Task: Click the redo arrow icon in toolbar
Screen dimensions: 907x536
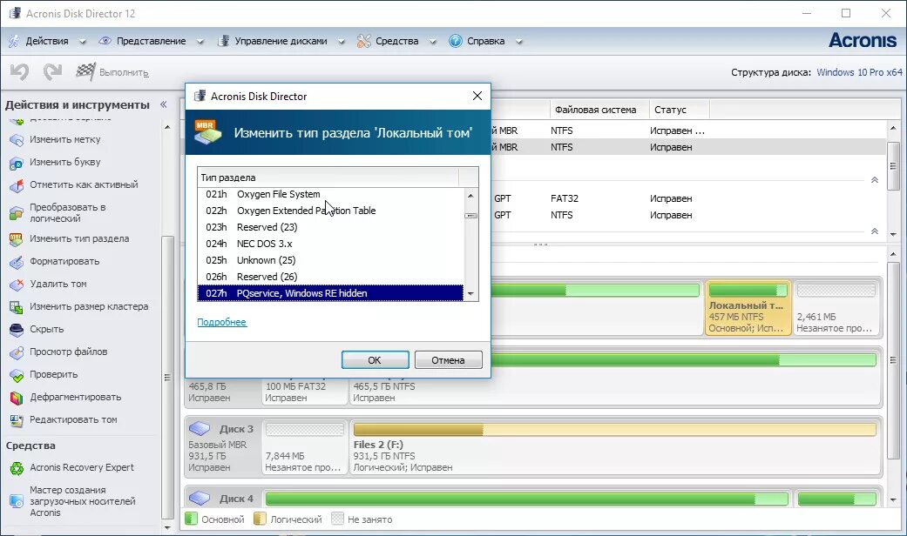Action: coord(52,71)
